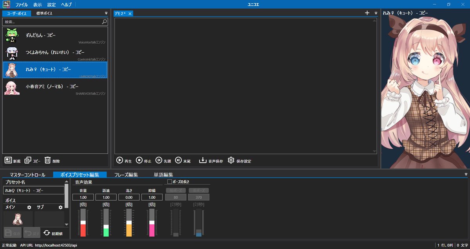The height and width of the screenshot is (249, 470).
Task: Switch to 単語編集 tab
Action: [x=163, y=175]
